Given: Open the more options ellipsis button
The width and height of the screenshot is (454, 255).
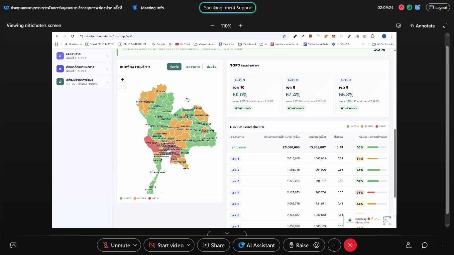Looking at the screenshot, I should [334, 245].
